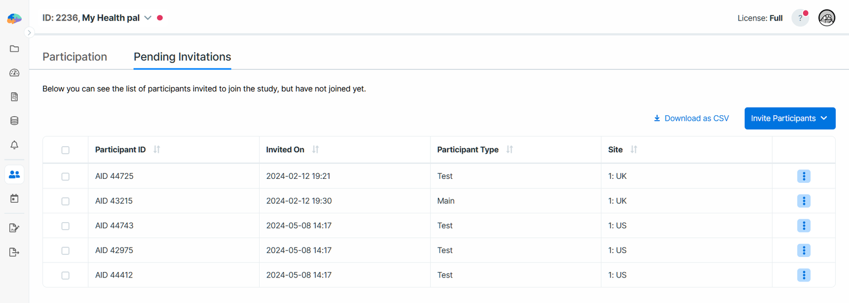Open actions menu for AID 42975

803,250
